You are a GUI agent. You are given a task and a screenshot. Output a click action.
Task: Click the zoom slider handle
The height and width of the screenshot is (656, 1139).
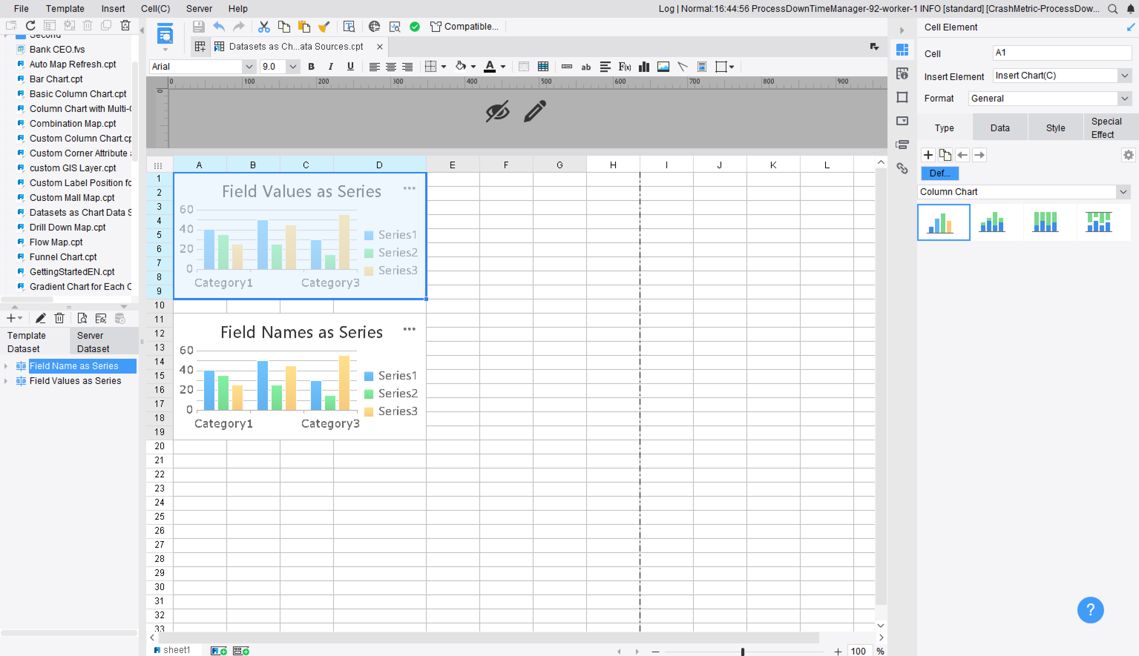point(743,651)
